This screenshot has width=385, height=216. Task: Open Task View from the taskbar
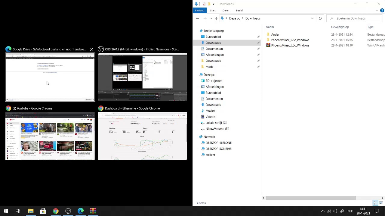click(18, 211)
